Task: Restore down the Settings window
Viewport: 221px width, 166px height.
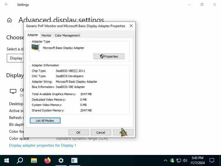Action: 202,4
